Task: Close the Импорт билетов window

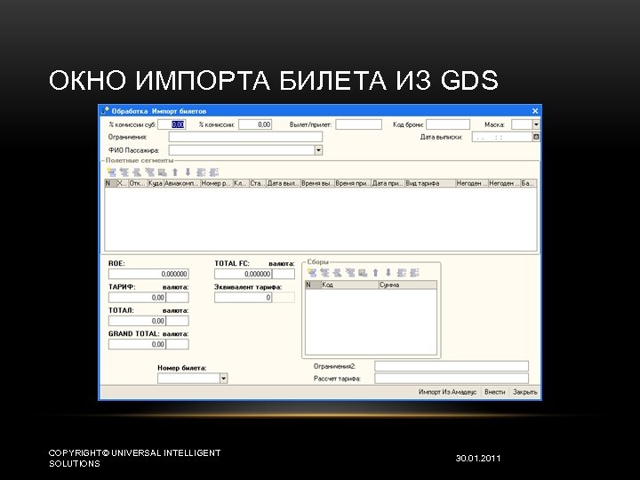Action: pos(535,111)
